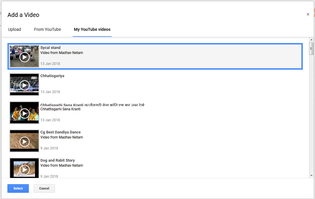Pick the Cg Best Dandiya Dance title
Image resolution: width=315 pixels, height=199 pixels.
(61, 132)
